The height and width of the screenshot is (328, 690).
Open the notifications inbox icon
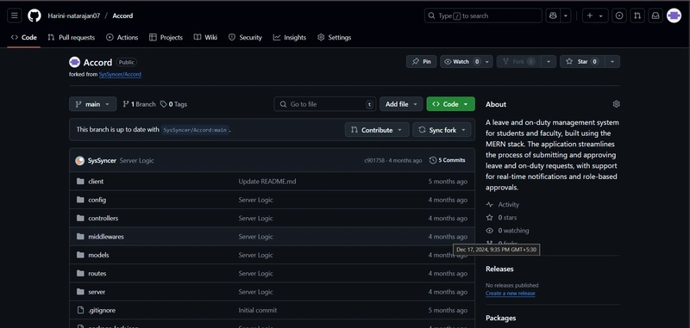tap(655, 15)
